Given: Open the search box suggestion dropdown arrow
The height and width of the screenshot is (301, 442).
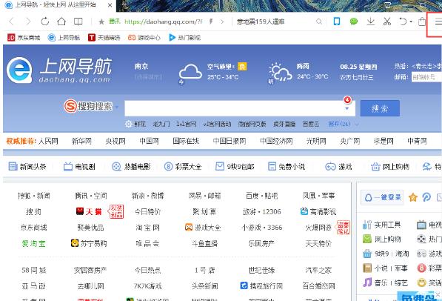Looking at the screenshot, I should coord(347,109).
